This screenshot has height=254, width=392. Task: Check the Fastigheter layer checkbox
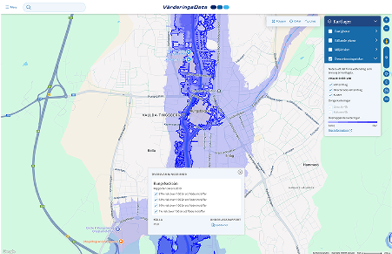point(330,31)
